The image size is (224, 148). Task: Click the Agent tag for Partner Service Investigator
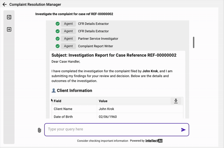[x=68, y=39]
